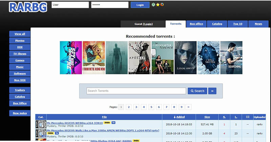Viewport: 271px width, 142px height.
Task: Open Slender Man poster
Action: coord(117,58)
